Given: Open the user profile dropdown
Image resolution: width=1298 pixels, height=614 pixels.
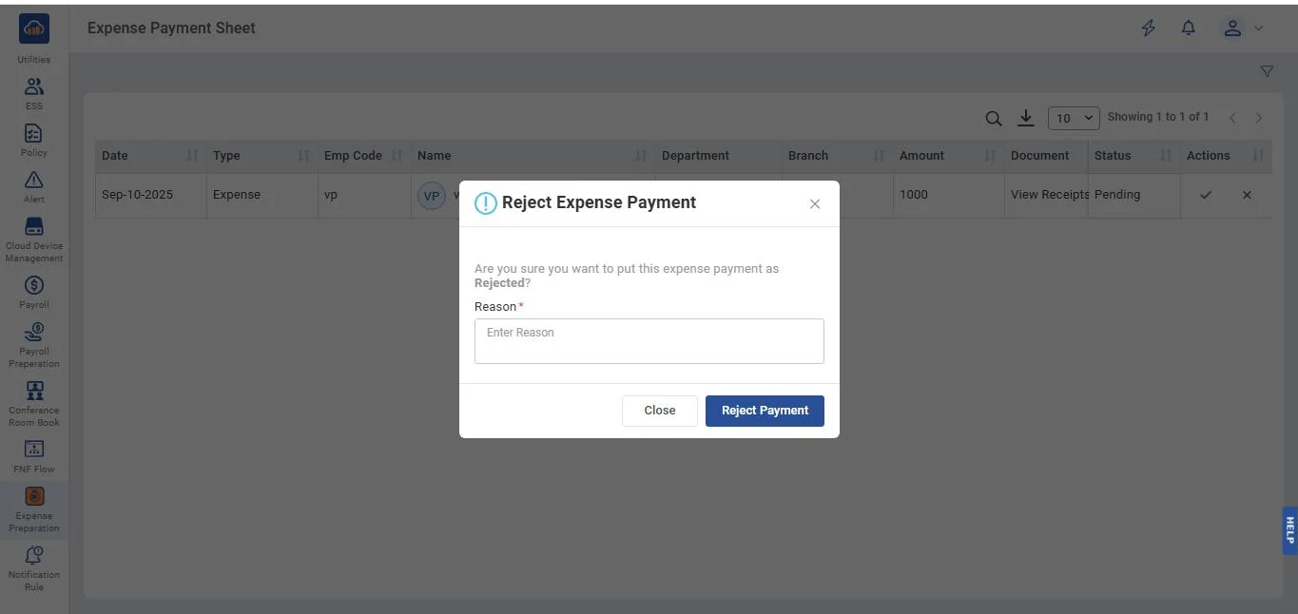Looking at the screenshot, I should click(x=1242, y=29).
